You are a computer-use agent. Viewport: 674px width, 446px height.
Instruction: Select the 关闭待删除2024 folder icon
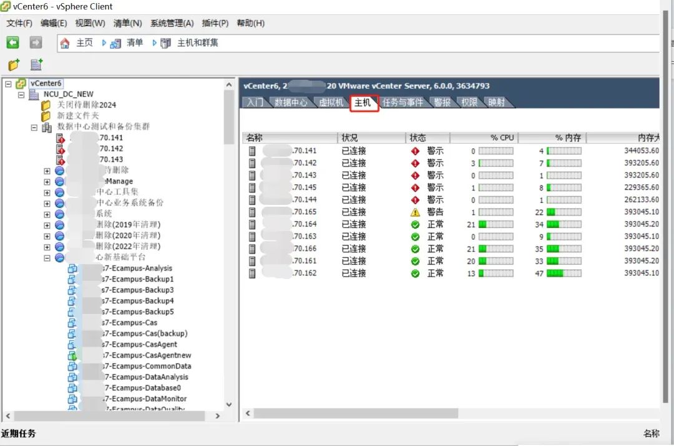[x=46, y=105]
